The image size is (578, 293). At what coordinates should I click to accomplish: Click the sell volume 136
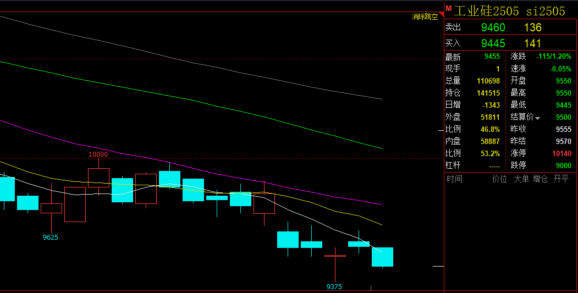(x=533, y=27)
